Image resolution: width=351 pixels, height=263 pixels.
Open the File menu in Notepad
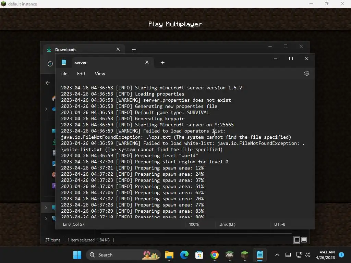pos(64,74)
